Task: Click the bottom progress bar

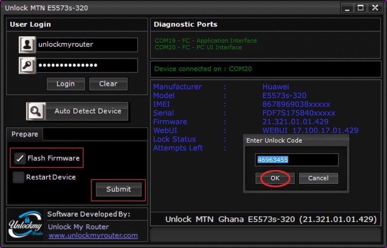Action: pos(265,235)
